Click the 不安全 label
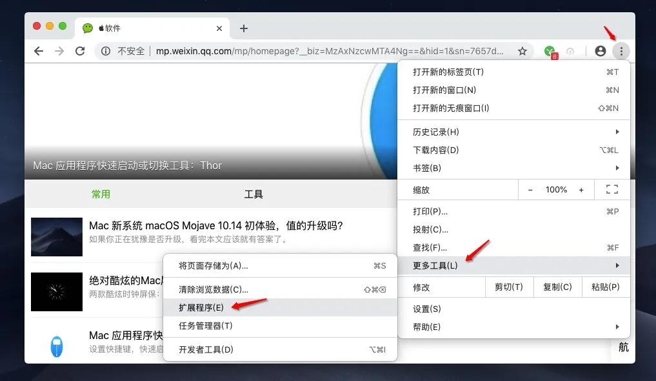656x381 pixels. [131, 51]
